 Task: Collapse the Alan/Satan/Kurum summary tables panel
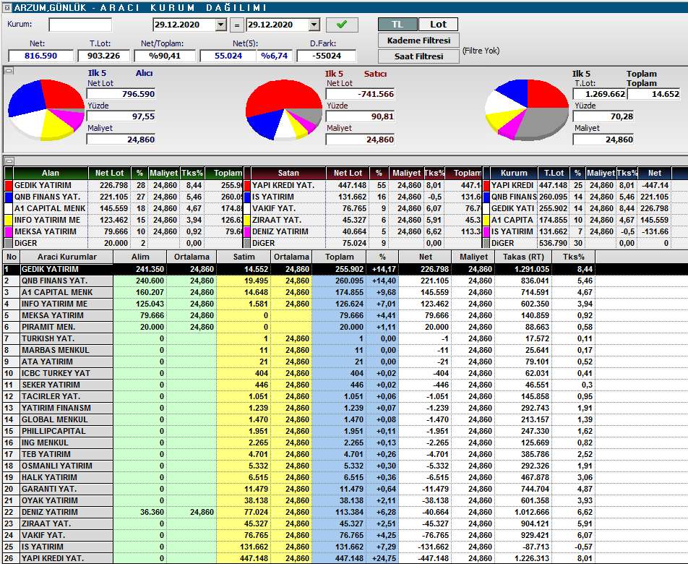click(x=9, y=161)
